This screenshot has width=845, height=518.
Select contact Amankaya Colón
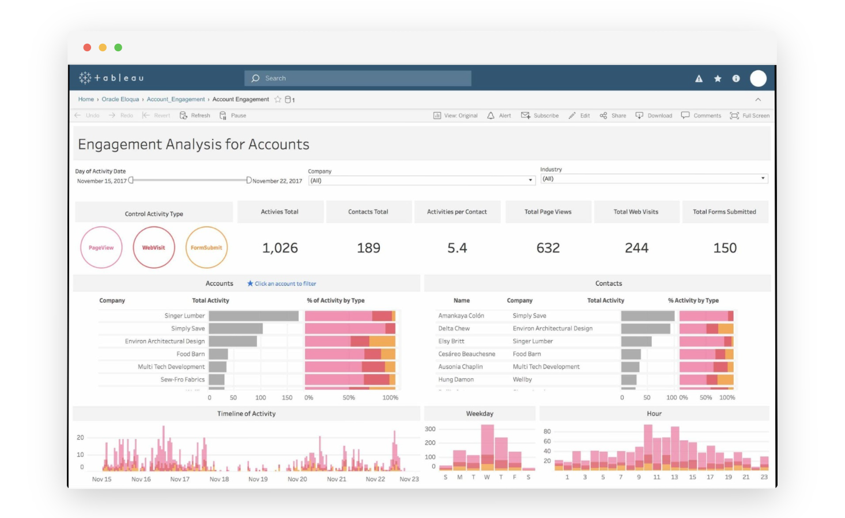pyautogui.click(x=461, y=316)
